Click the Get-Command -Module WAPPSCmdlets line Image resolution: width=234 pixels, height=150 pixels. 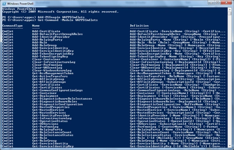point(50,20)
